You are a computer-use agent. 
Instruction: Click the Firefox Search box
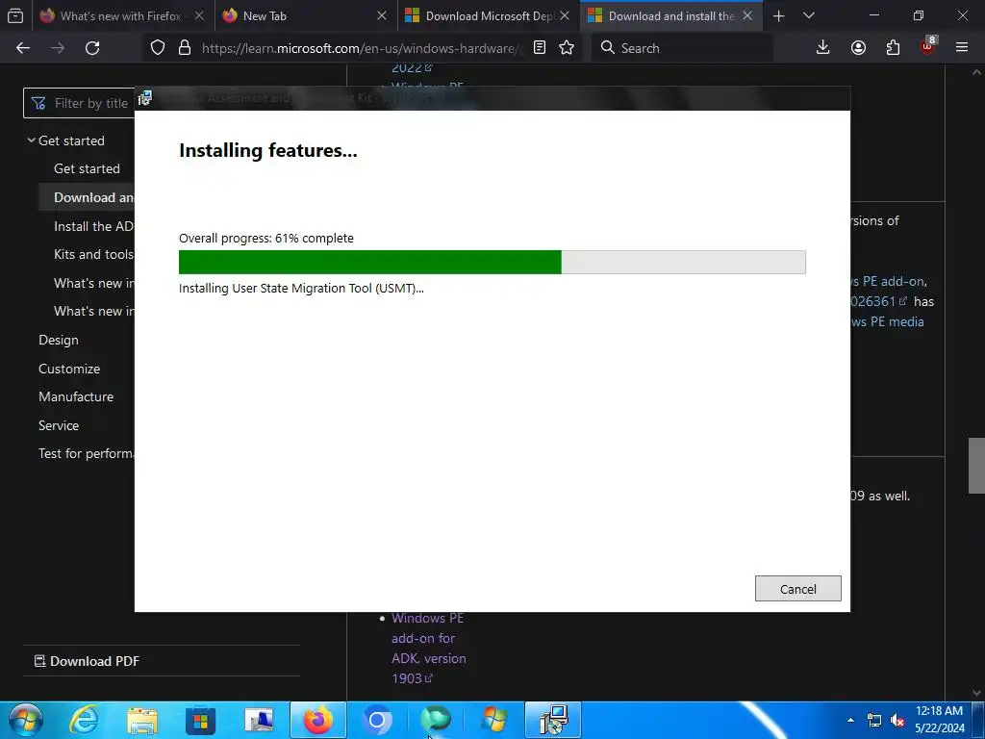pos(682,48)
